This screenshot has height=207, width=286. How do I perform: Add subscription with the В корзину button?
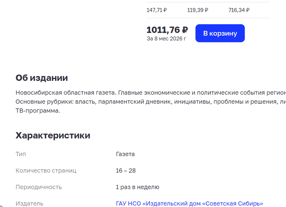coord(220,33)
